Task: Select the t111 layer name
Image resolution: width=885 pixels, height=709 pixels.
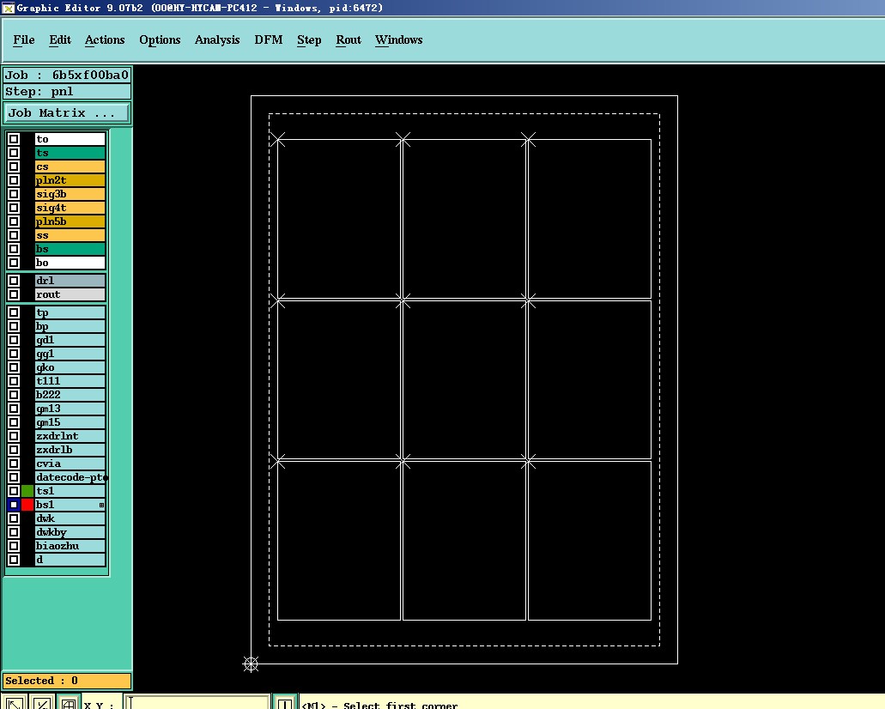Action: click(x=70, y=381)
